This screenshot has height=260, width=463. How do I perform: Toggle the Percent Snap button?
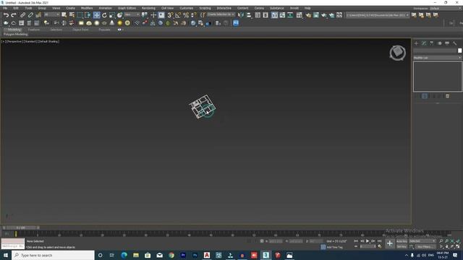(x=186, y=15)
